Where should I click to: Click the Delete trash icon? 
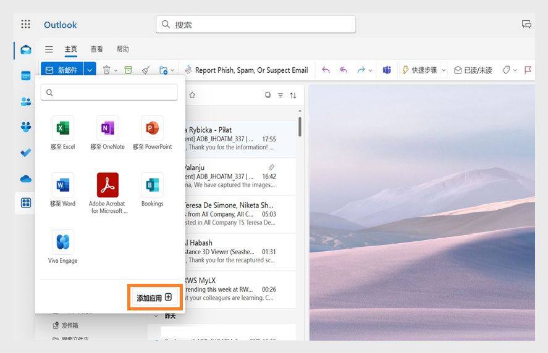107,70
